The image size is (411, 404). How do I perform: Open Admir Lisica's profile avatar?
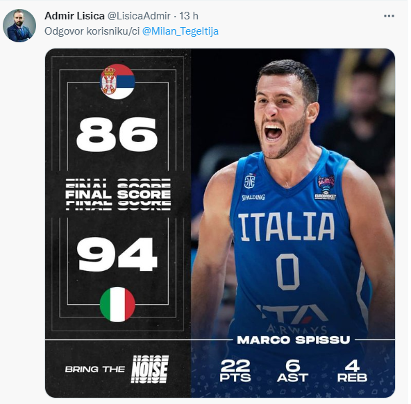coord(19,26)
